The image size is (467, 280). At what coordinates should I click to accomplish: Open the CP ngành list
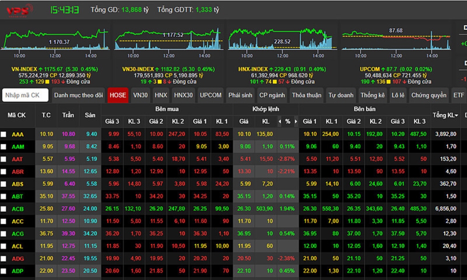pos(272,95)
